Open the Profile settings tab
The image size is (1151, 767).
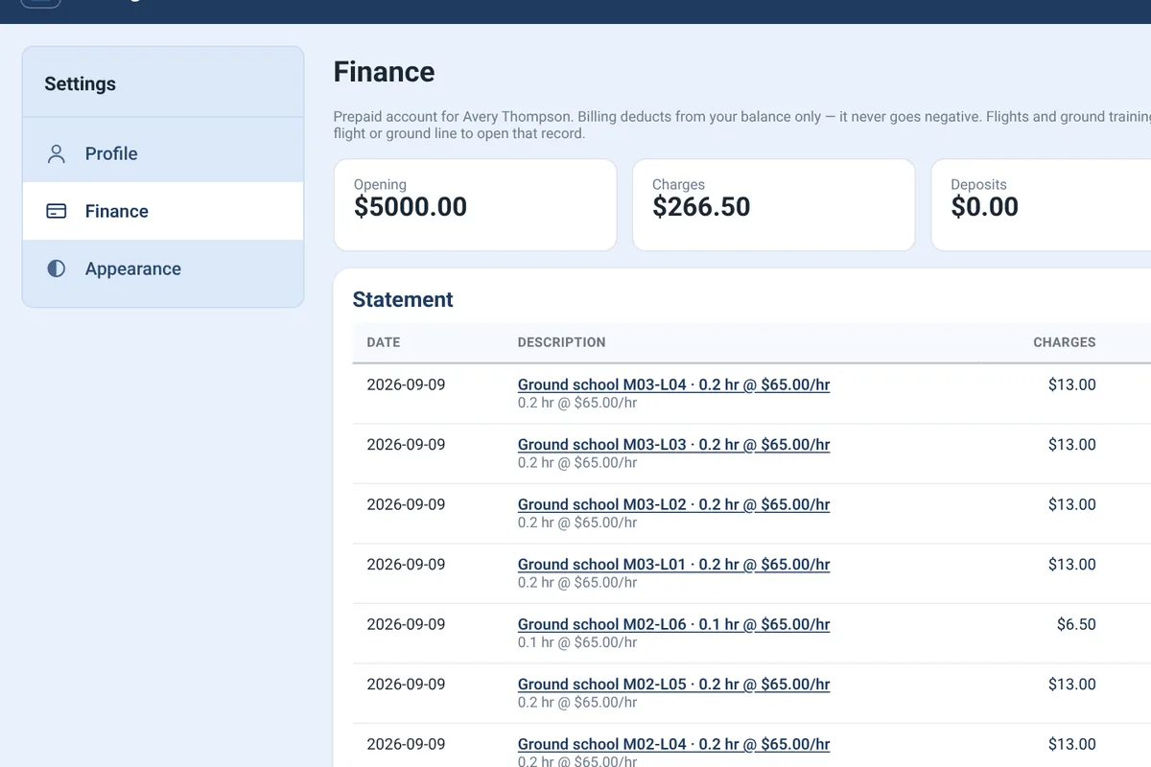point(163,153)
